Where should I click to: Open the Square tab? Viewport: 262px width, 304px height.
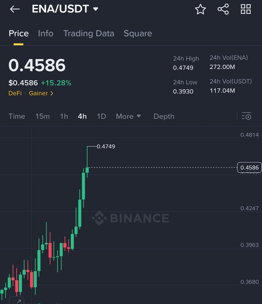(x=138, y=33)
